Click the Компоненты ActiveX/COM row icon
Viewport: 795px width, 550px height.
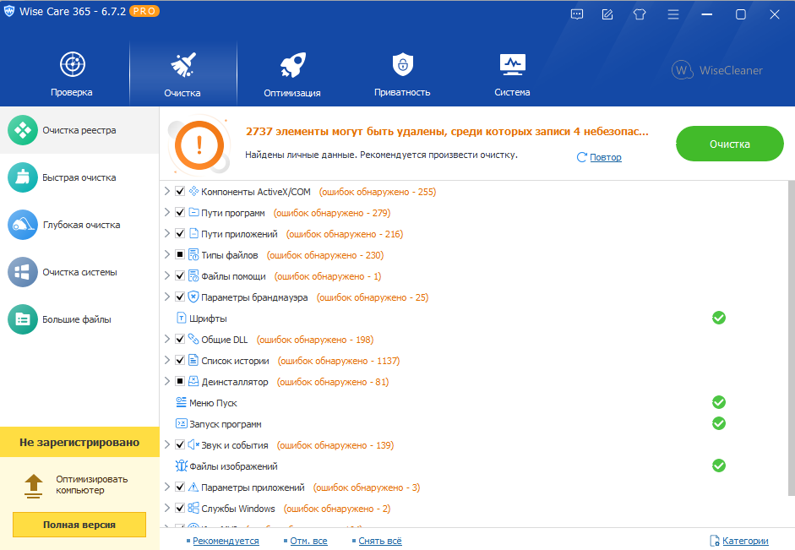(x=193, y=191)
